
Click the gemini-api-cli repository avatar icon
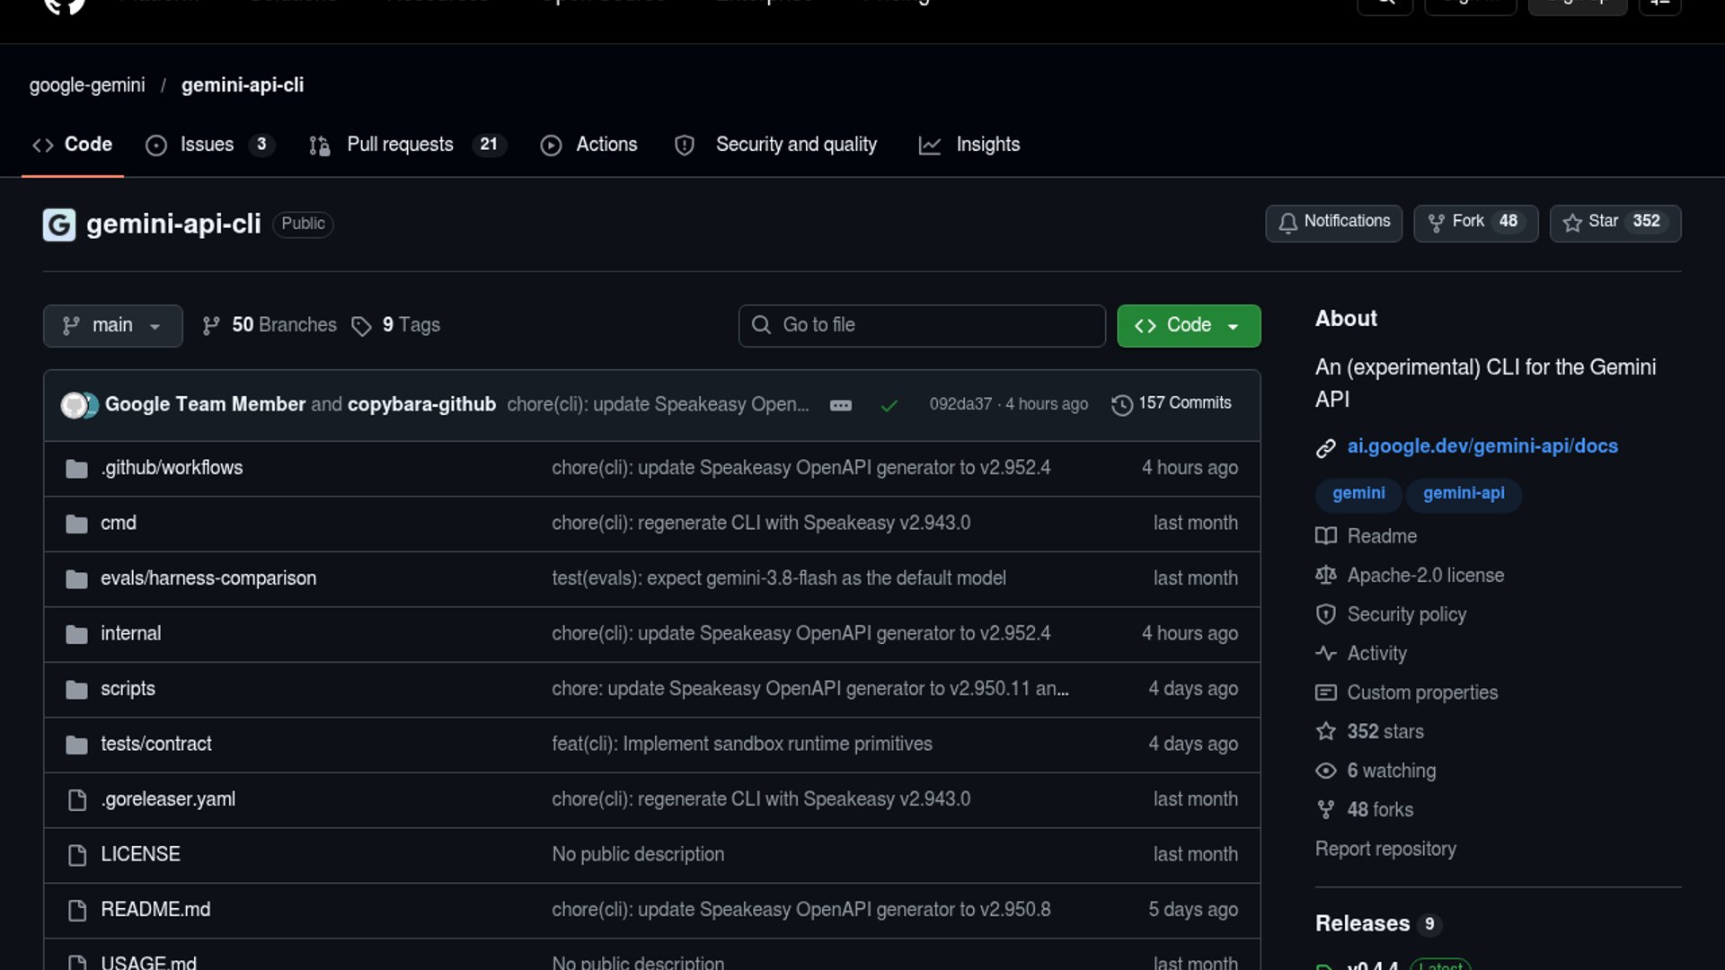[59, 225]
